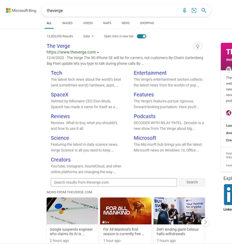Click the 12,400,000 Results count text
The width and height of the screenshot is (232, 244).
click(60, 37)
